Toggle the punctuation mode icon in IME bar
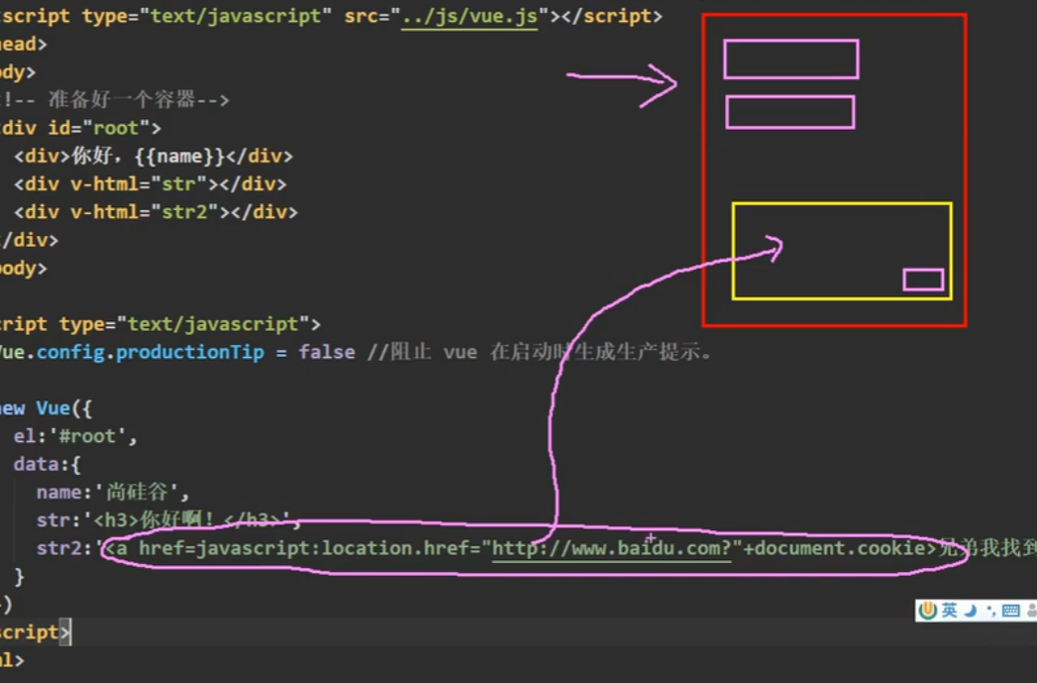 pyautogui.click(x=990, y=611)
